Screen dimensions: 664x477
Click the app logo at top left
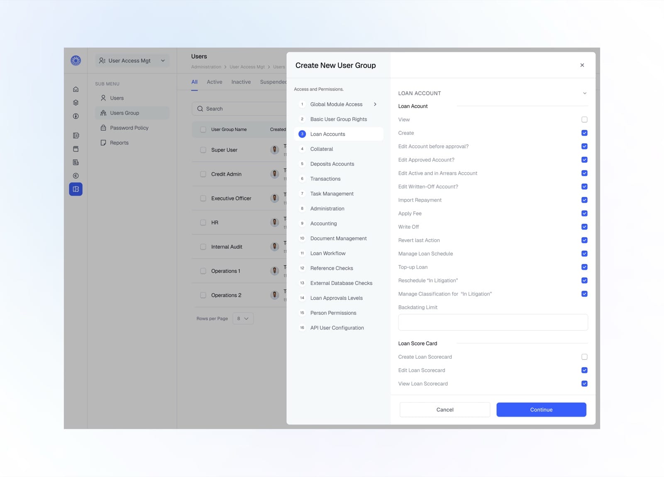click(76, 61)
